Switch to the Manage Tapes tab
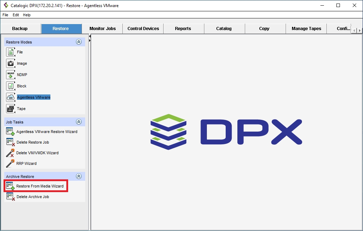The width and height of the screenshot is (363, 231). pos(306,29)
